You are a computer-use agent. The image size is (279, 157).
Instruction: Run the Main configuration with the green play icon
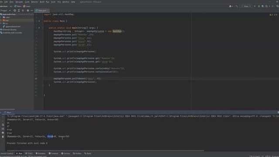coord(255,6)
